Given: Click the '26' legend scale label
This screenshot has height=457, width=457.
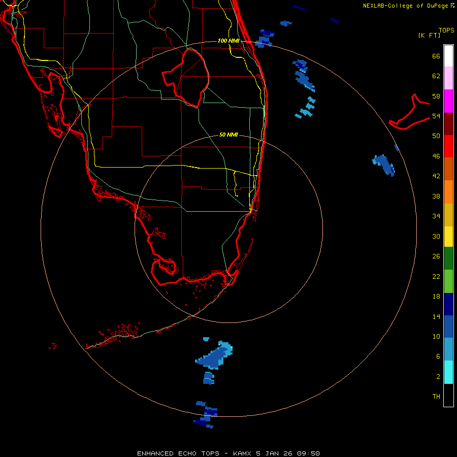Looking at the screenshot, I should point(436,256).
